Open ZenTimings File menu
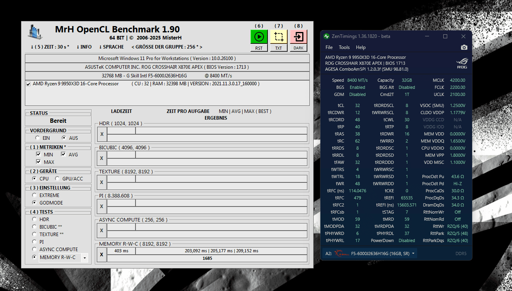The height and width of the screenshot is (291, 512). (x=329, y=47)
